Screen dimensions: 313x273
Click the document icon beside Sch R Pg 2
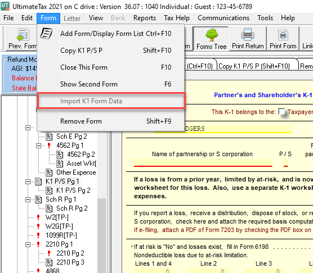pyautogui.click(x=49, y=208)
